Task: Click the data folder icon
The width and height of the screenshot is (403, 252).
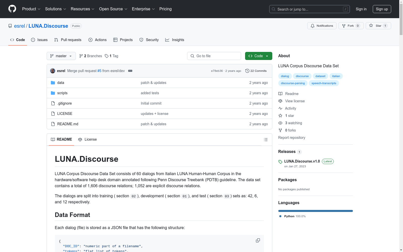Action: [53, 83]
